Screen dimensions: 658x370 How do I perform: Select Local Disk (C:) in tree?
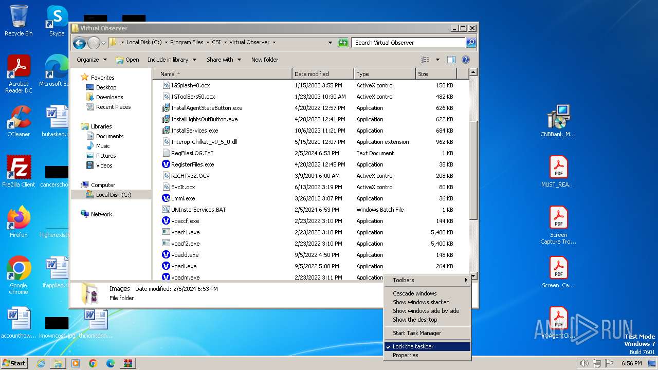pyautogui.click(x=109, y=195)
